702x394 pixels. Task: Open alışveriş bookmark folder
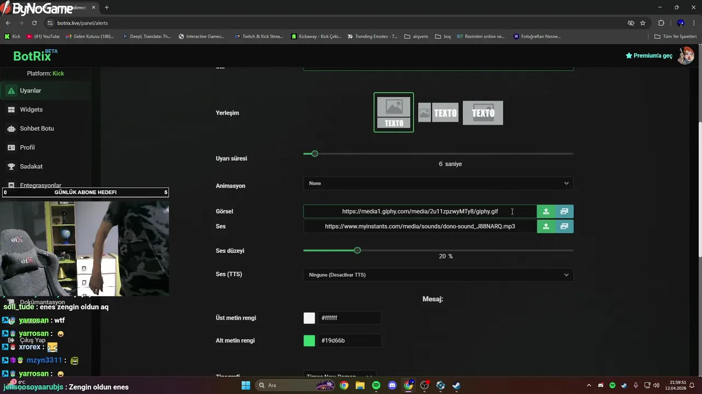click(416, 37)
